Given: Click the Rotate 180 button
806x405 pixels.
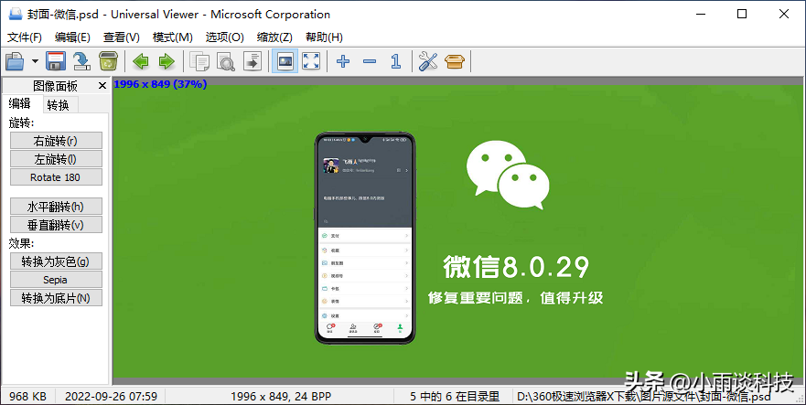Looking at the screenshot, I should point(56,177).
